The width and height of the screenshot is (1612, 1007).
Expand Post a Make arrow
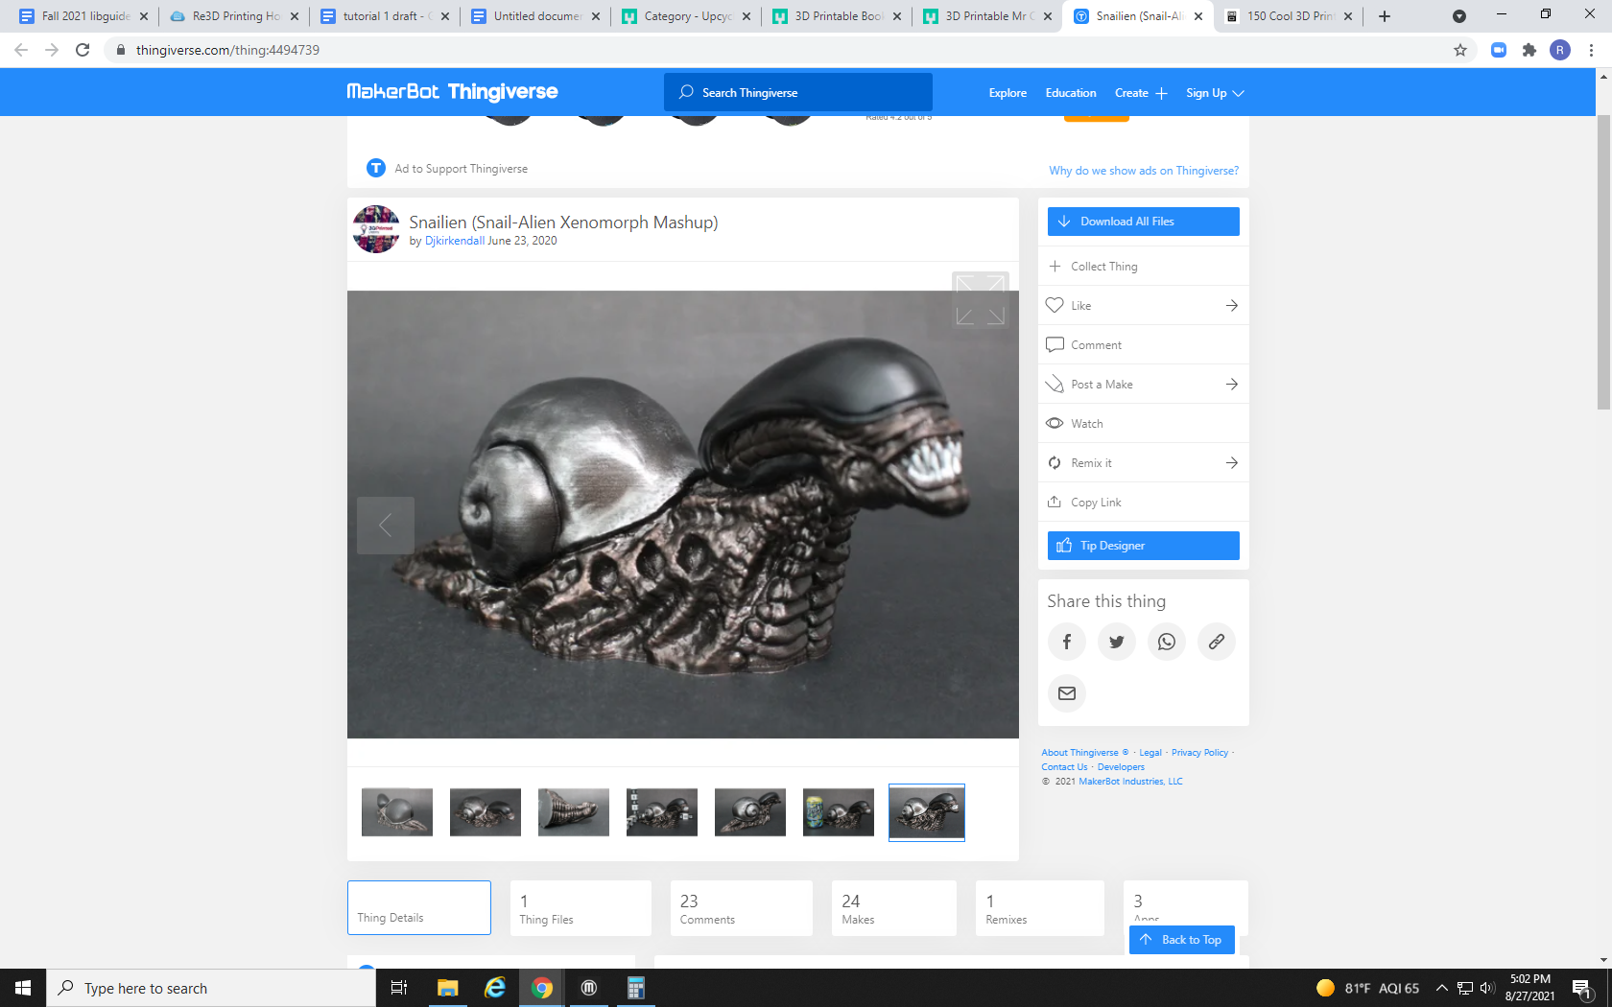click(x=1232, y=384)
